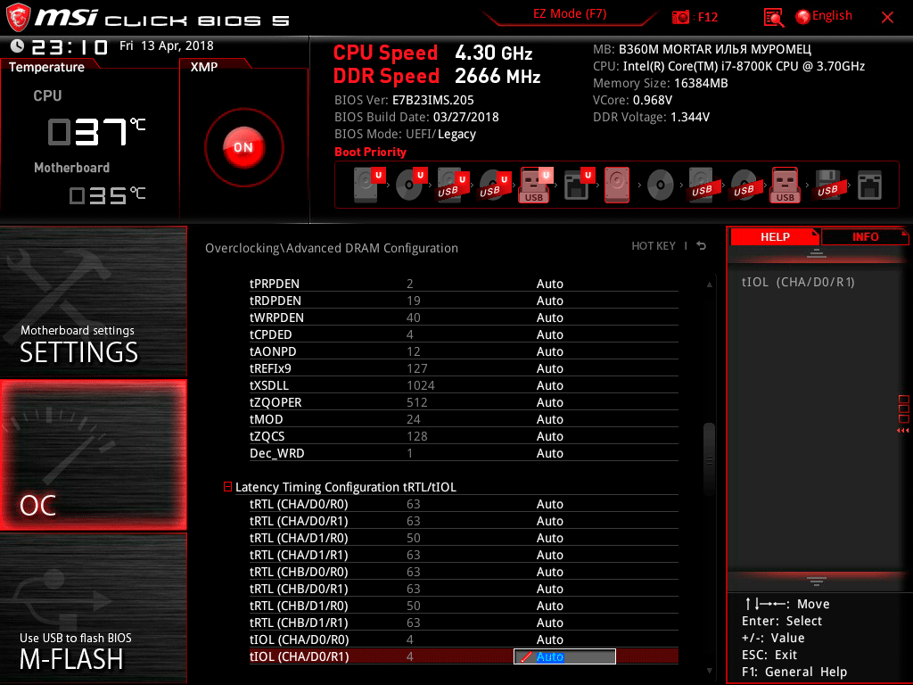Collapse Latency Timing Configuration tRTL/tIOL section
This screenshot has height=685, width=913.
227,486
